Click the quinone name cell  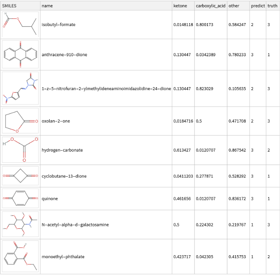[50, 199]
